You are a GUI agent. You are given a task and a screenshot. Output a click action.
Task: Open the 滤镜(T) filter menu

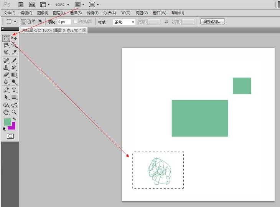(92, 13)
